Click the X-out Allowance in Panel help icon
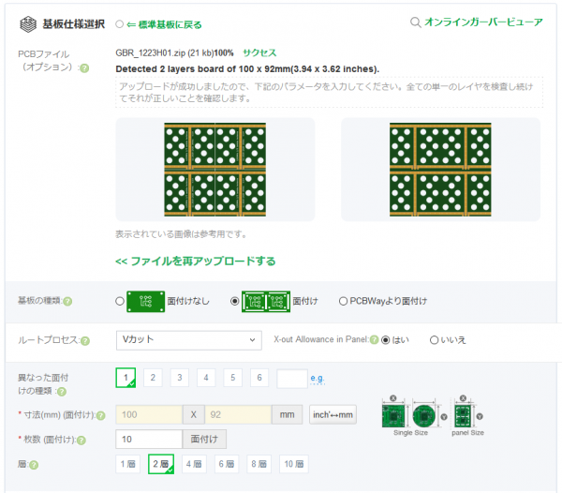Viewport: 562px width, 493px height. pyautogui.click(x=375, y=339)
